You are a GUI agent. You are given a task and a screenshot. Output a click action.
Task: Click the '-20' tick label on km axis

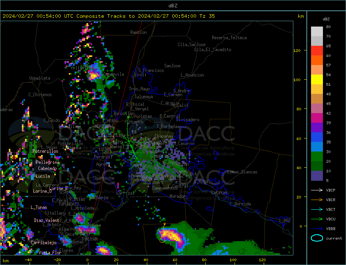57,260
